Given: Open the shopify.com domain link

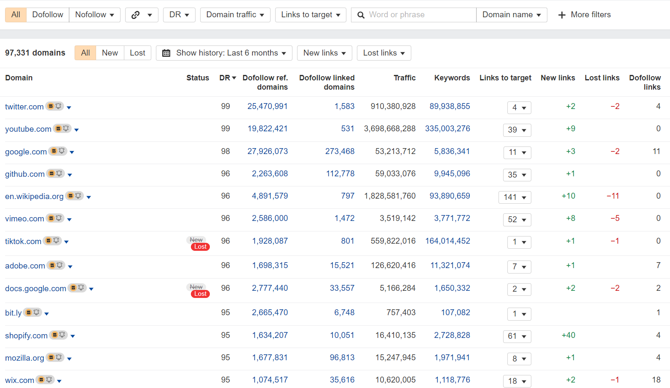Looking at the screenshot, I should [26, 336].
